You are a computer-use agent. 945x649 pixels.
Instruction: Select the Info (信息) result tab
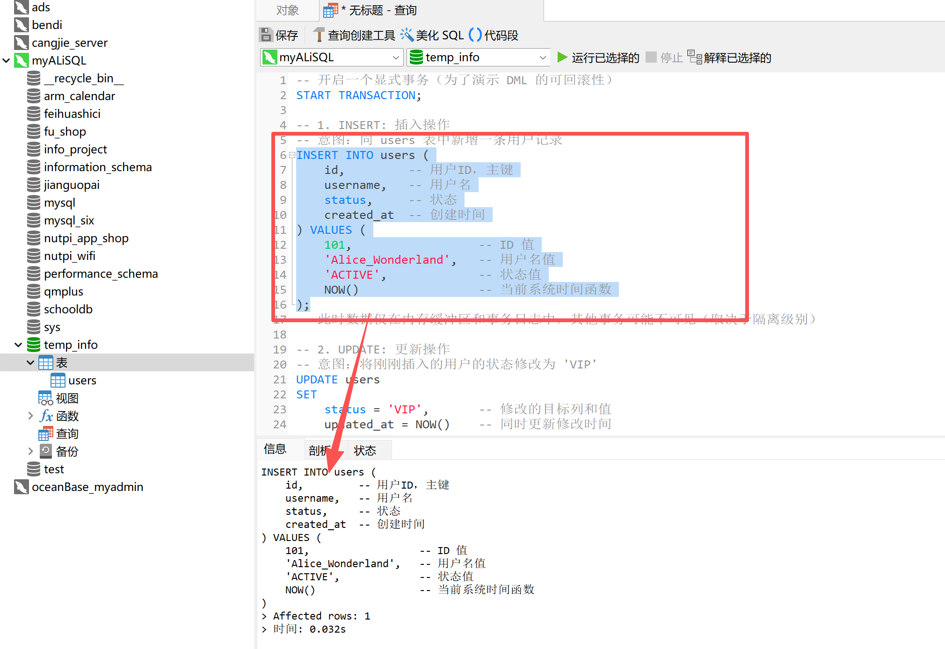point(275,449)
